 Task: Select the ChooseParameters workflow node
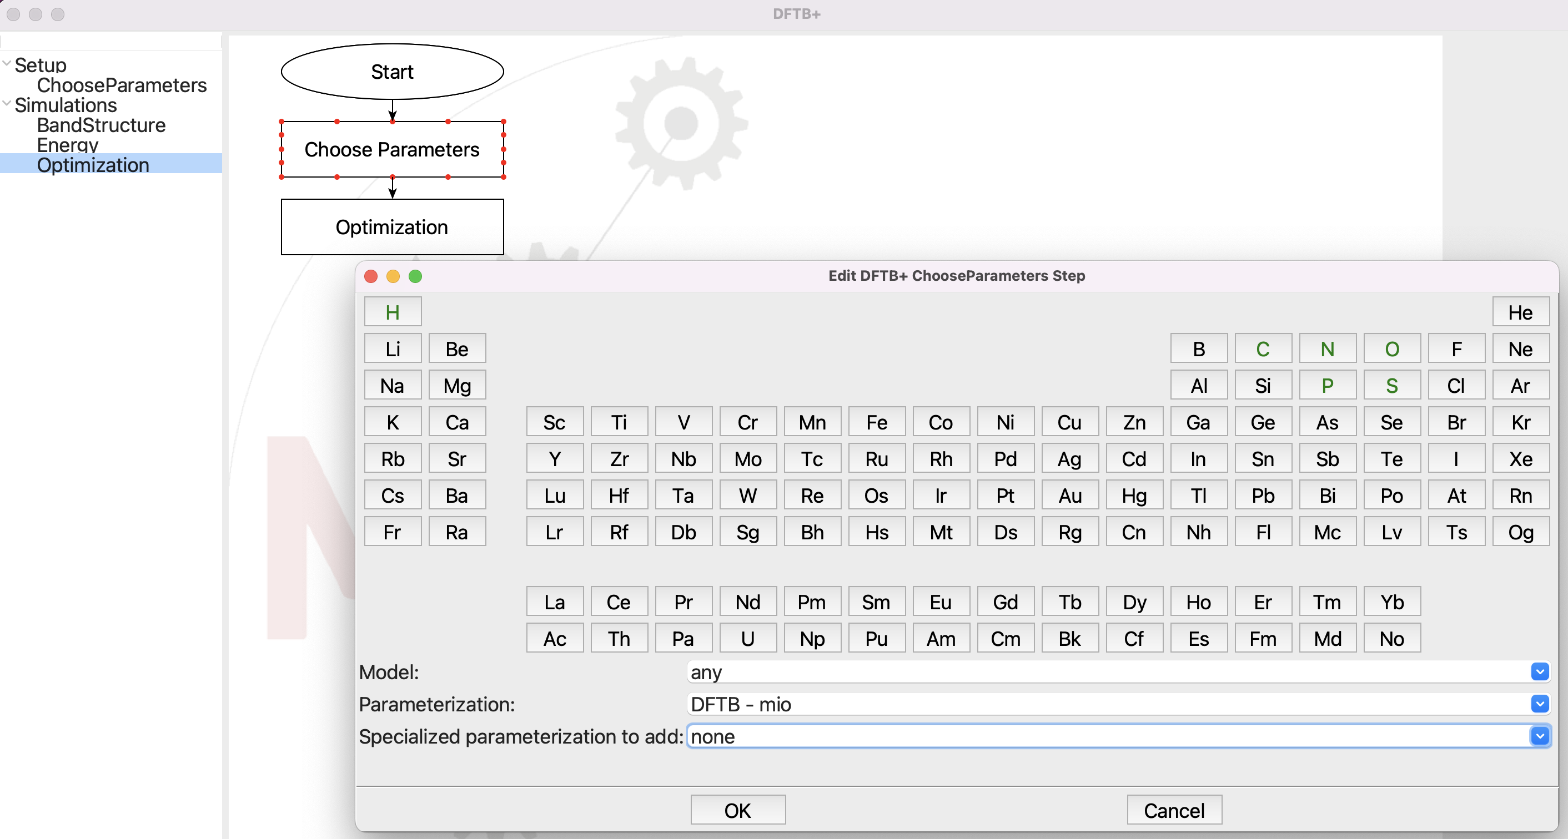392,148
